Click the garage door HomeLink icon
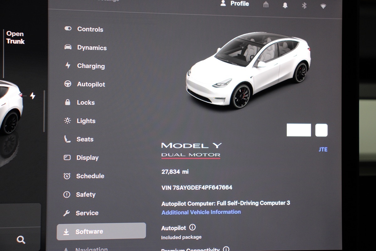 coord(266,4)
